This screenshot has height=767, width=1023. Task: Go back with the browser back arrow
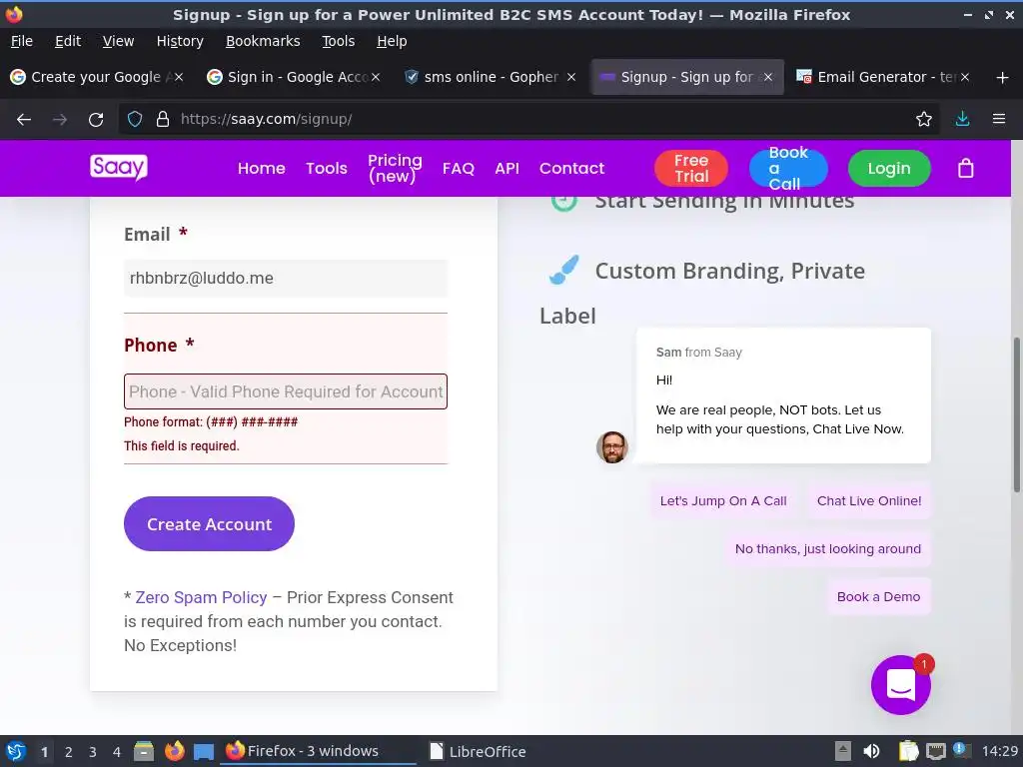click(x=24, y=120)
